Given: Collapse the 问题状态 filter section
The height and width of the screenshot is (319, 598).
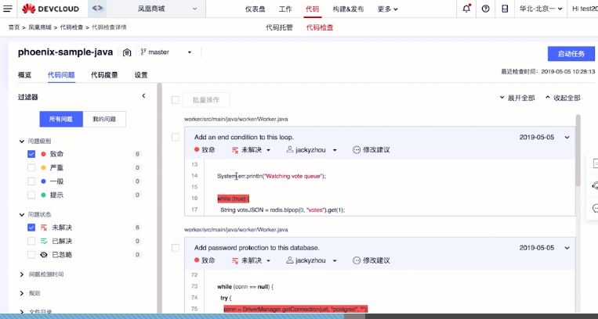Looking at the screenshot, I should 22,215.
